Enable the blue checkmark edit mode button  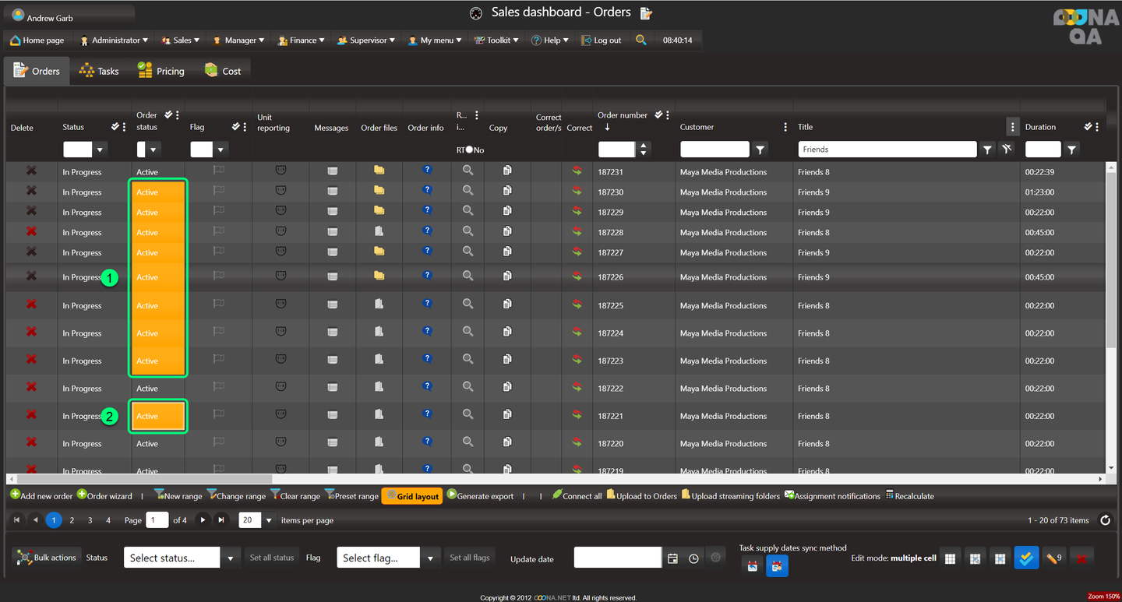[x=1026, y=558]
